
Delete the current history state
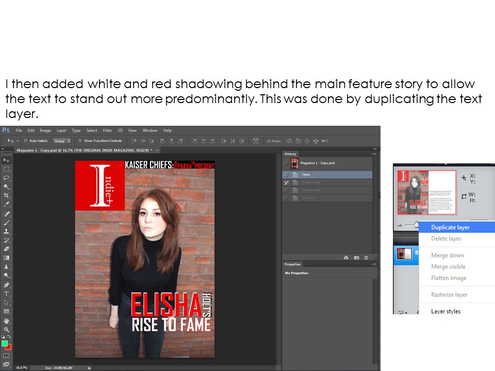point(366,258)
